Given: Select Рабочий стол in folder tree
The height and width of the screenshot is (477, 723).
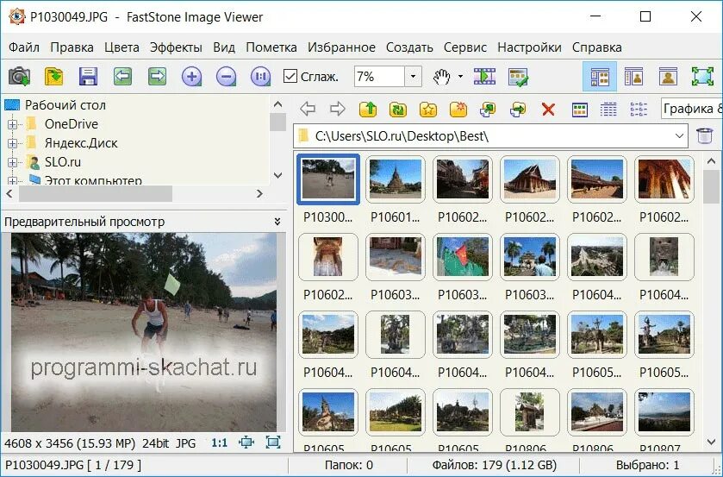Looking at the screenshot, I should (65, 105).
